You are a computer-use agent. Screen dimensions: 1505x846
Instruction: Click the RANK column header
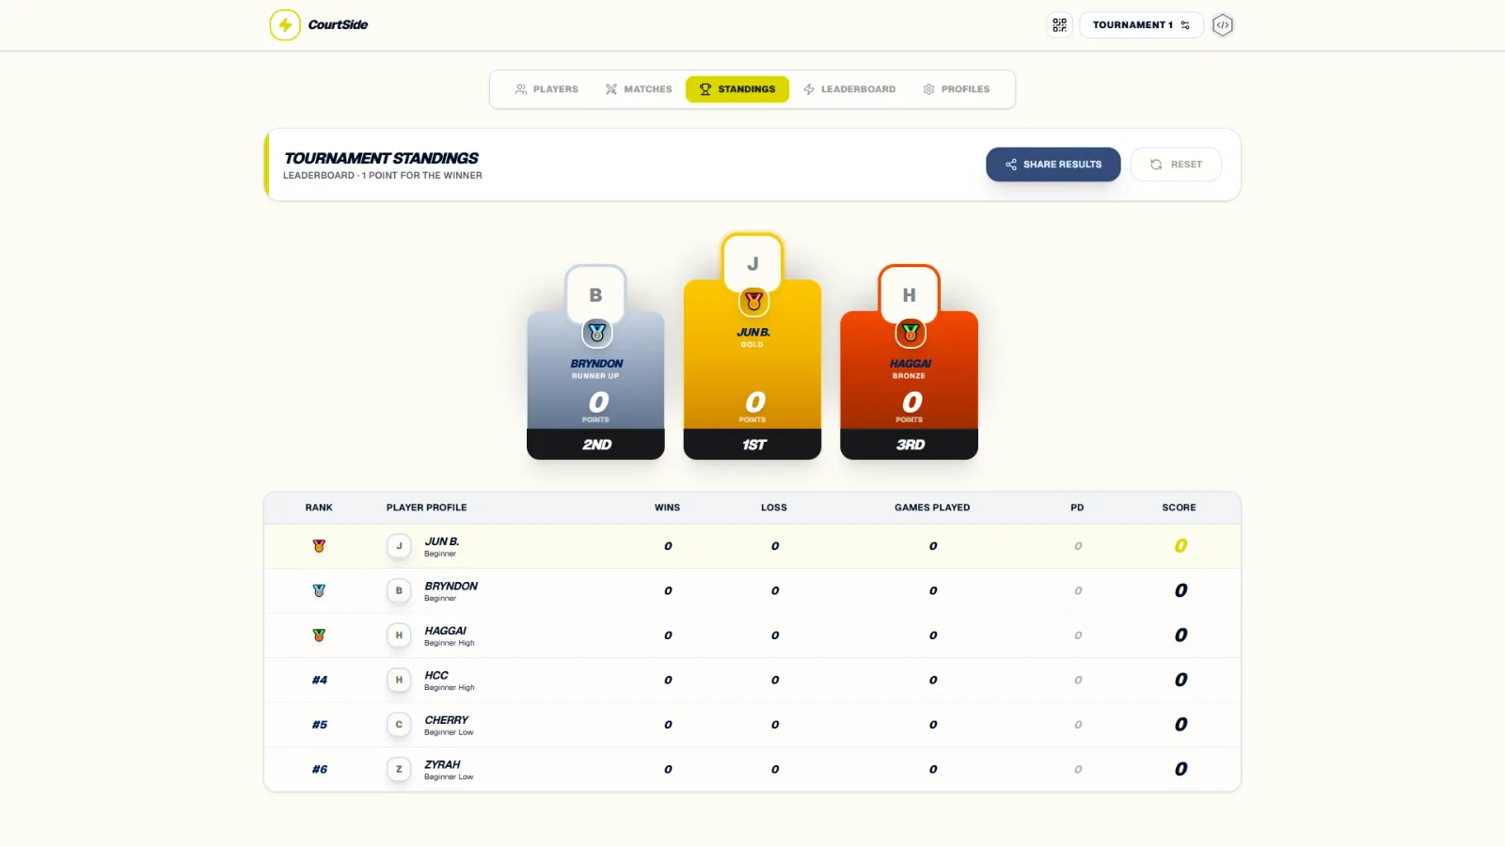coord(319,508)
